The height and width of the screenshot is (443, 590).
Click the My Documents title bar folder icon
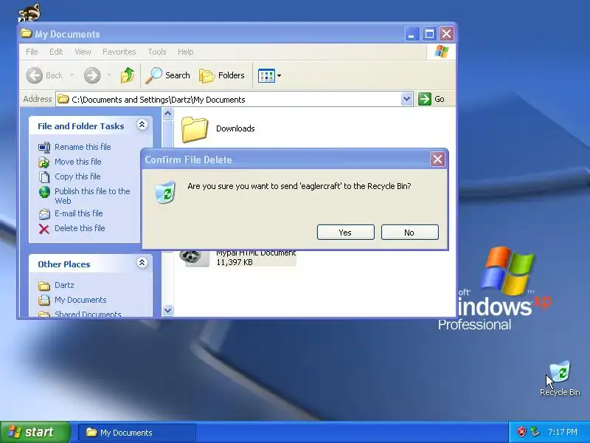coord(27,33)
